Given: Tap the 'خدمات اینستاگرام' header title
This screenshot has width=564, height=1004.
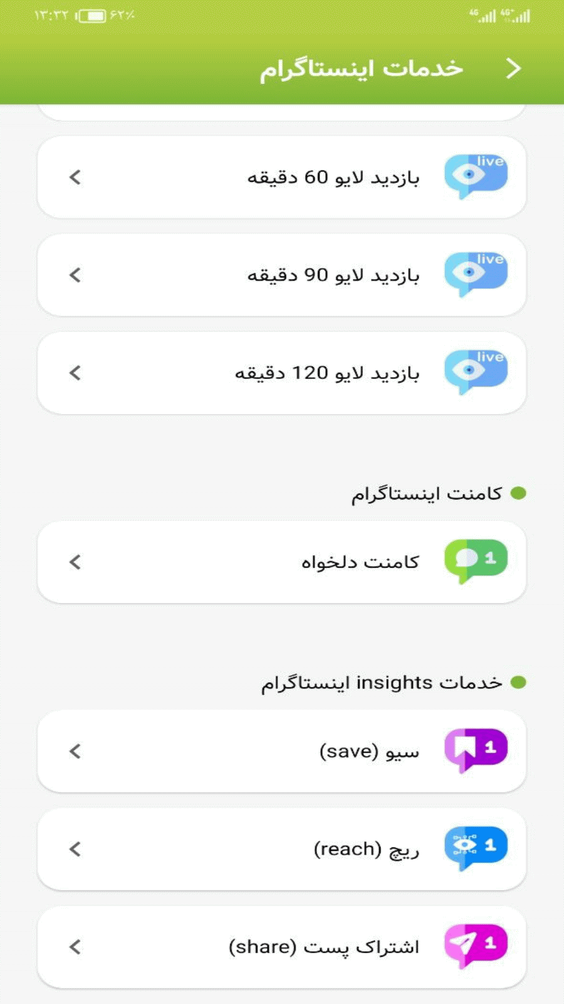Looking at the screenshot, I should coord(362,68).
